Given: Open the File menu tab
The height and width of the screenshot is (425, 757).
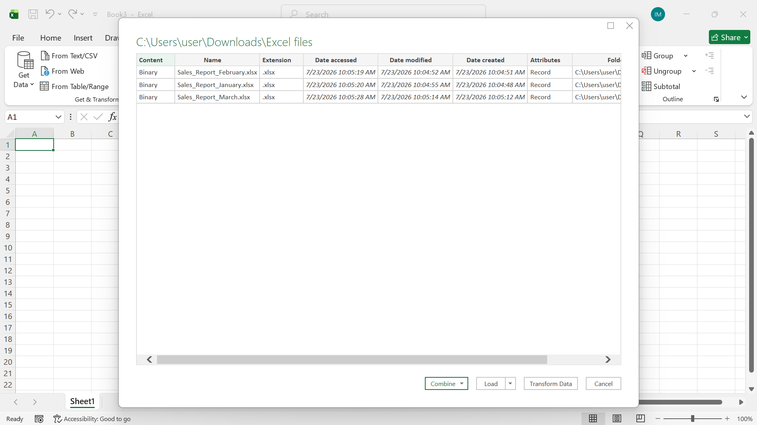Looking at the screenshot, I should 18,38.
